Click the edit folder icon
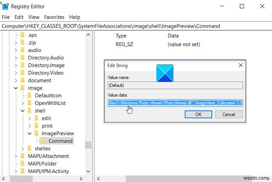Screen dimensions: 272x182 click(x=36, y=118)
